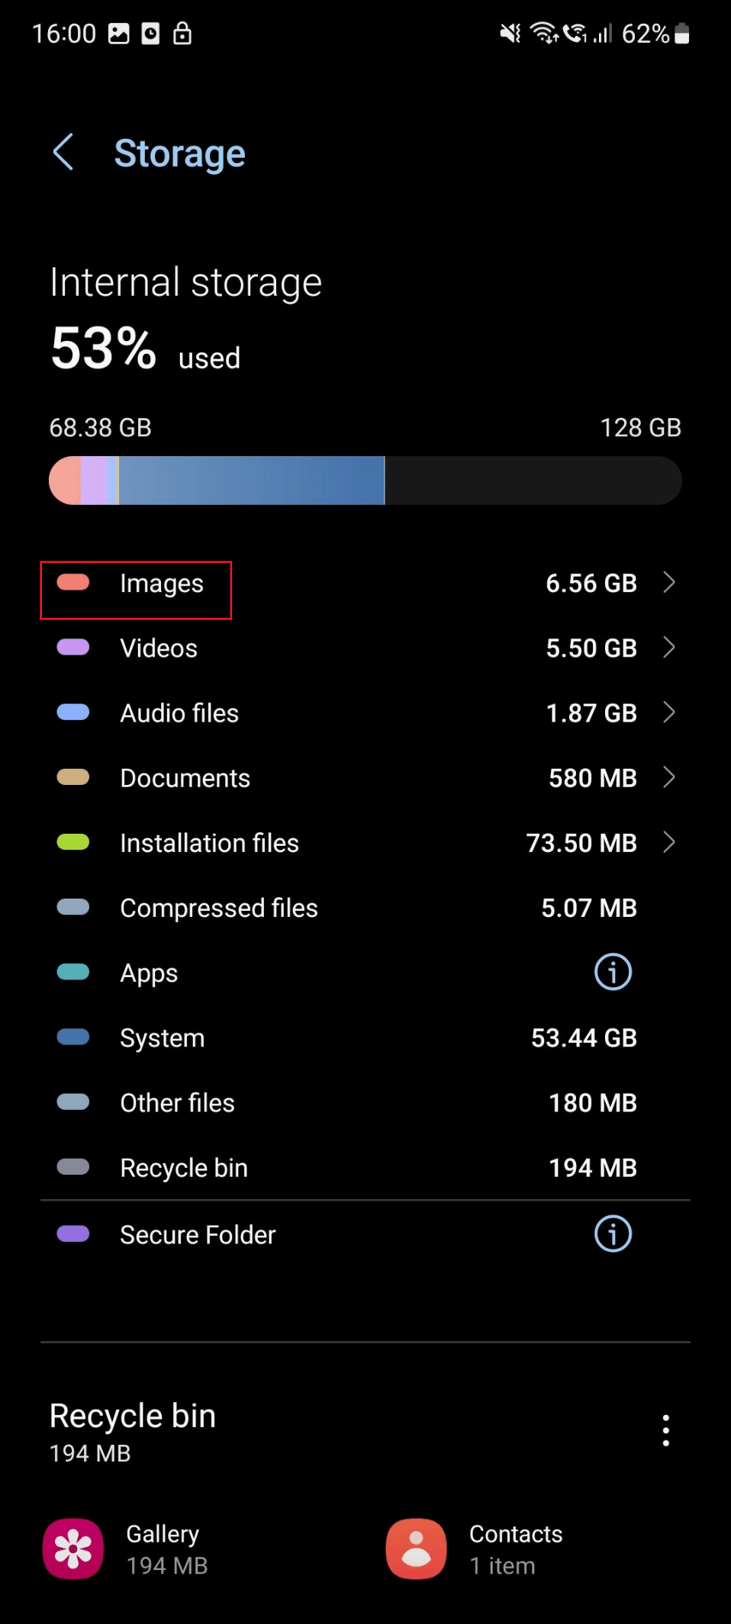Tap the Images salmon color swatch
Image resolution: width=731 pixels, height=1624 pixels.
73,583
